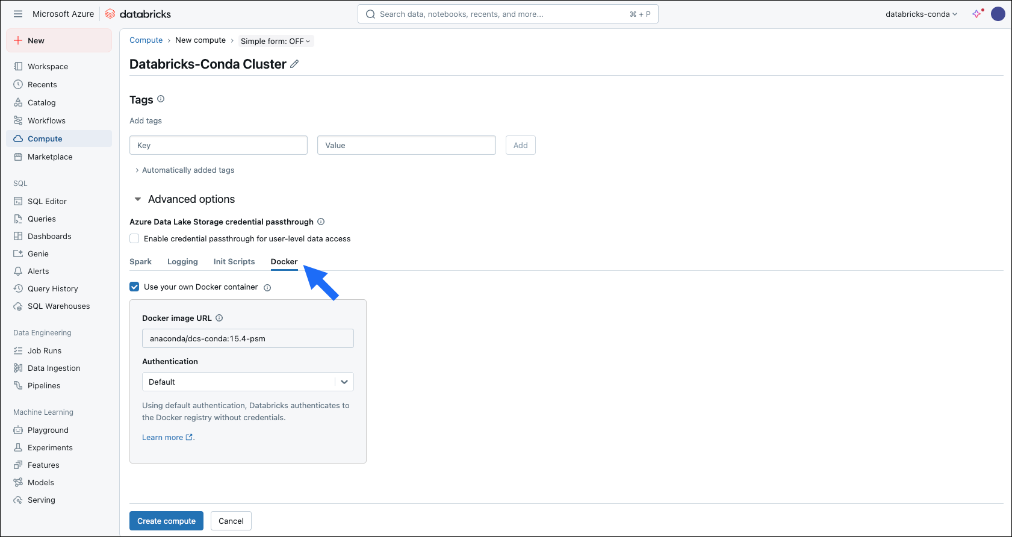This screenshot has width=1012, height=537.
Task: Click the Databricks logo
Action: [x=138, y=14]
